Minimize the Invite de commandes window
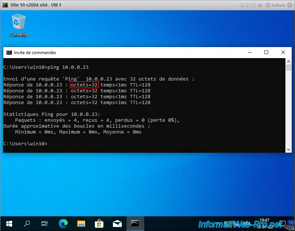295x231 pixels. [x=249, y=53]
